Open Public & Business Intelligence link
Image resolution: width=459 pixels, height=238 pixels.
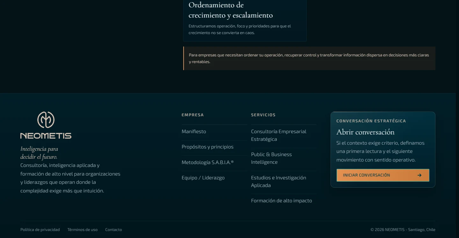tap(272, 158)
